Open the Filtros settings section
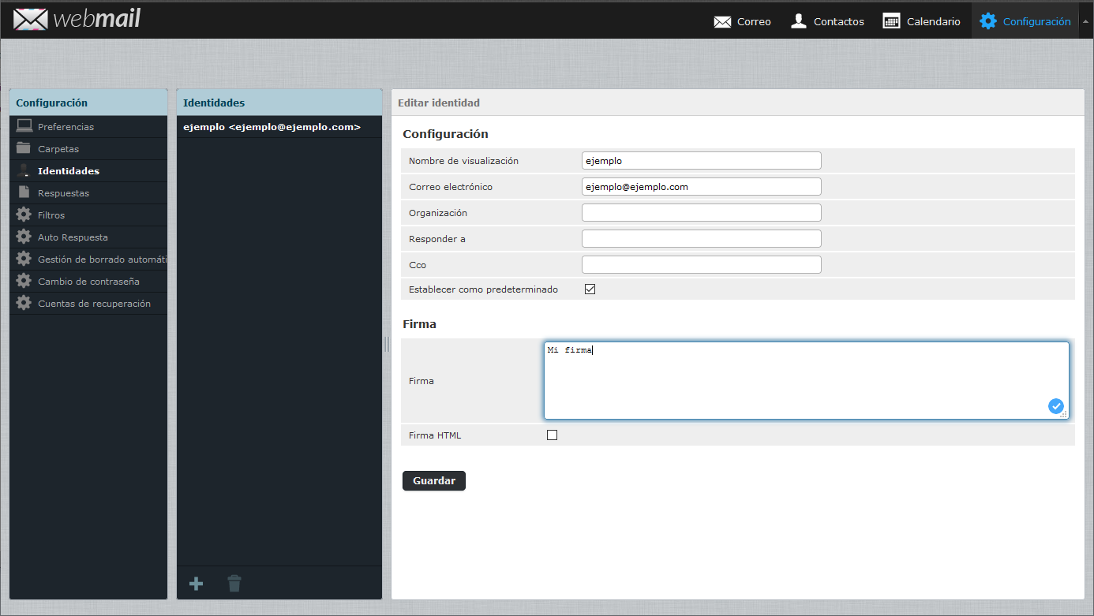1094x616 pixels. 88,215
